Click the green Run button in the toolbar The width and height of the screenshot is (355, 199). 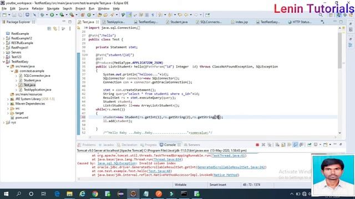52,15
